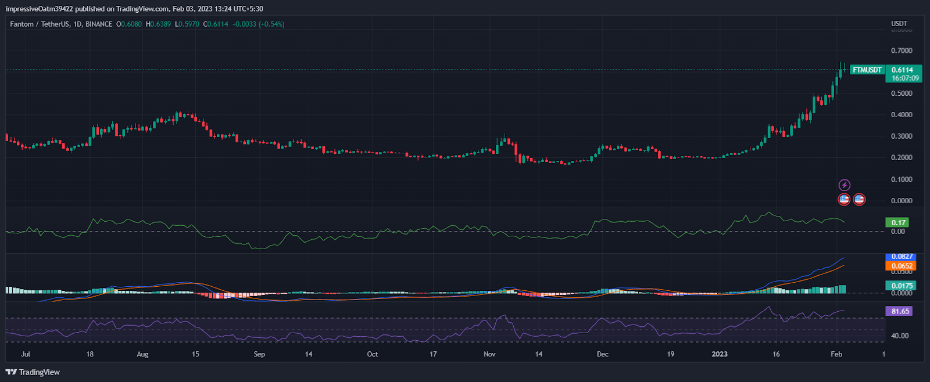Click the Feb marker on the time axis

coord(836,354)
